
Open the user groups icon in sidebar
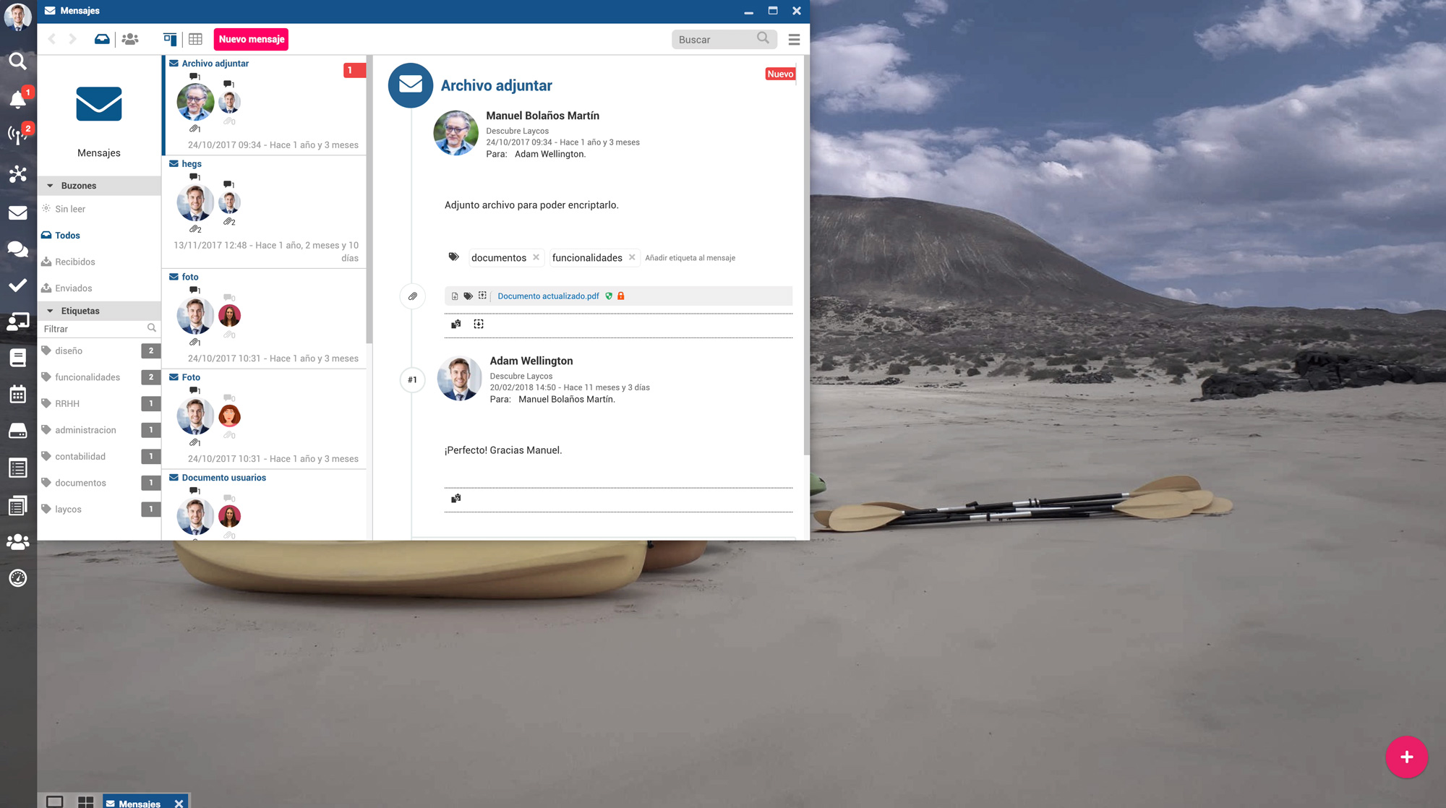pos(18,541)
